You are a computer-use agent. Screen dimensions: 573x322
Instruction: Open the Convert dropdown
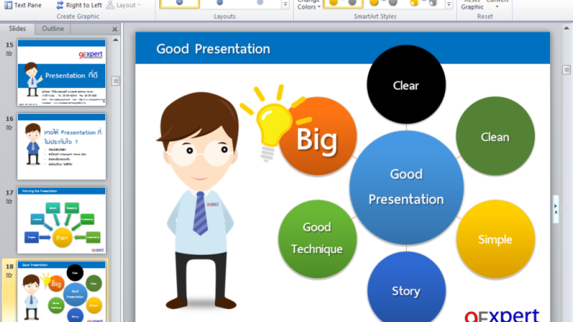497,4
